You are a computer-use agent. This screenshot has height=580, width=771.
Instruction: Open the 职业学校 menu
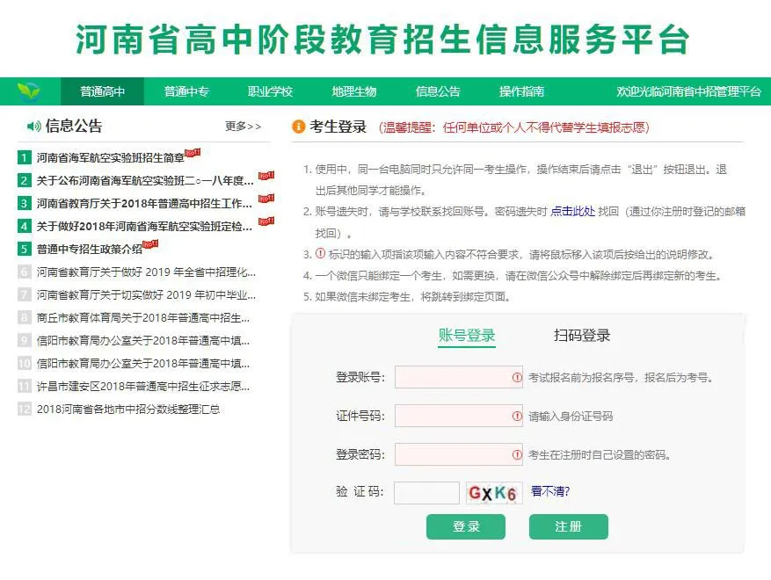point(270,91)
